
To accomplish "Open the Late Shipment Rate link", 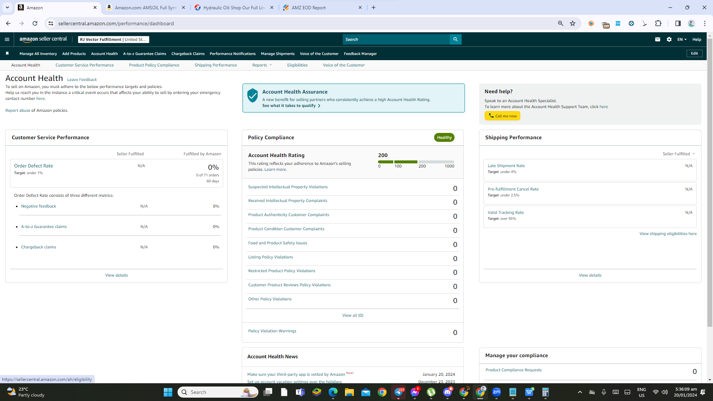I will [x=506, y=166].
